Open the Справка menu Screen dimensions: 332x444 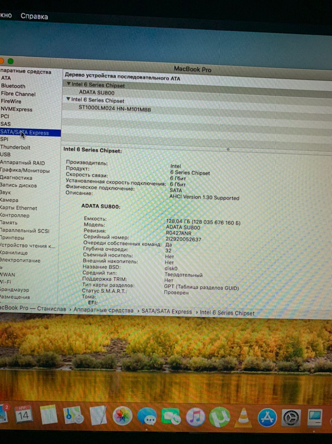34,16
